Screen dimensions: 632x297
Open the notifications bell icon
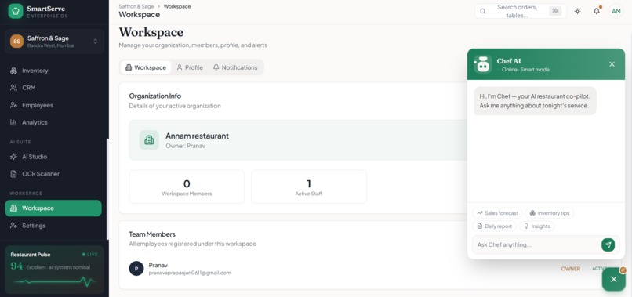(x=597, y=11)
